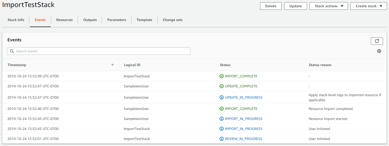Viewport: 389px width, 146px height.
Task: Click the refresh events icon button
Action: click(x=377, y=41)
